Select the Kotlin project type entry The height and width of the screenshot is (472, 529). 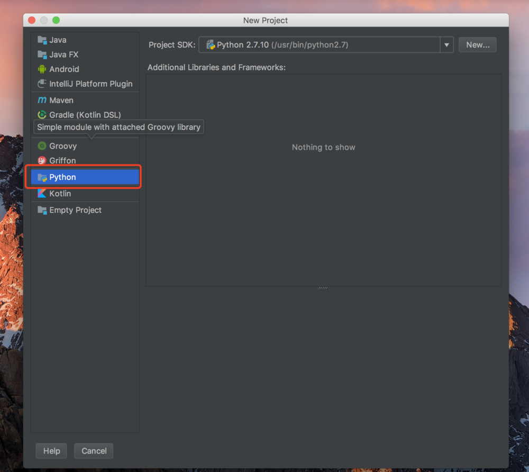pyautogui.click(x=60, y=193)
